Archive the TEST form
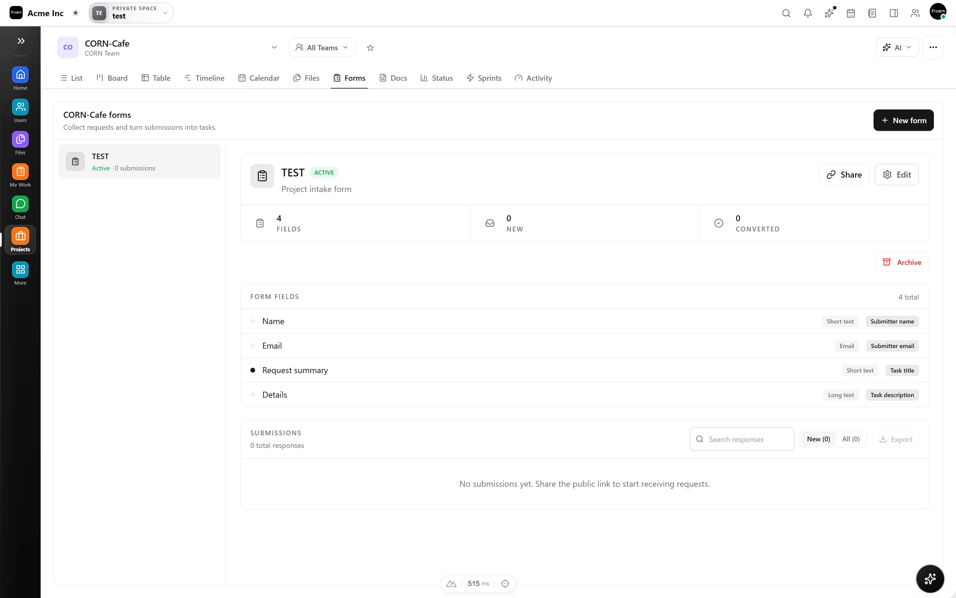956x598 pixels. [x=902, y=262]
